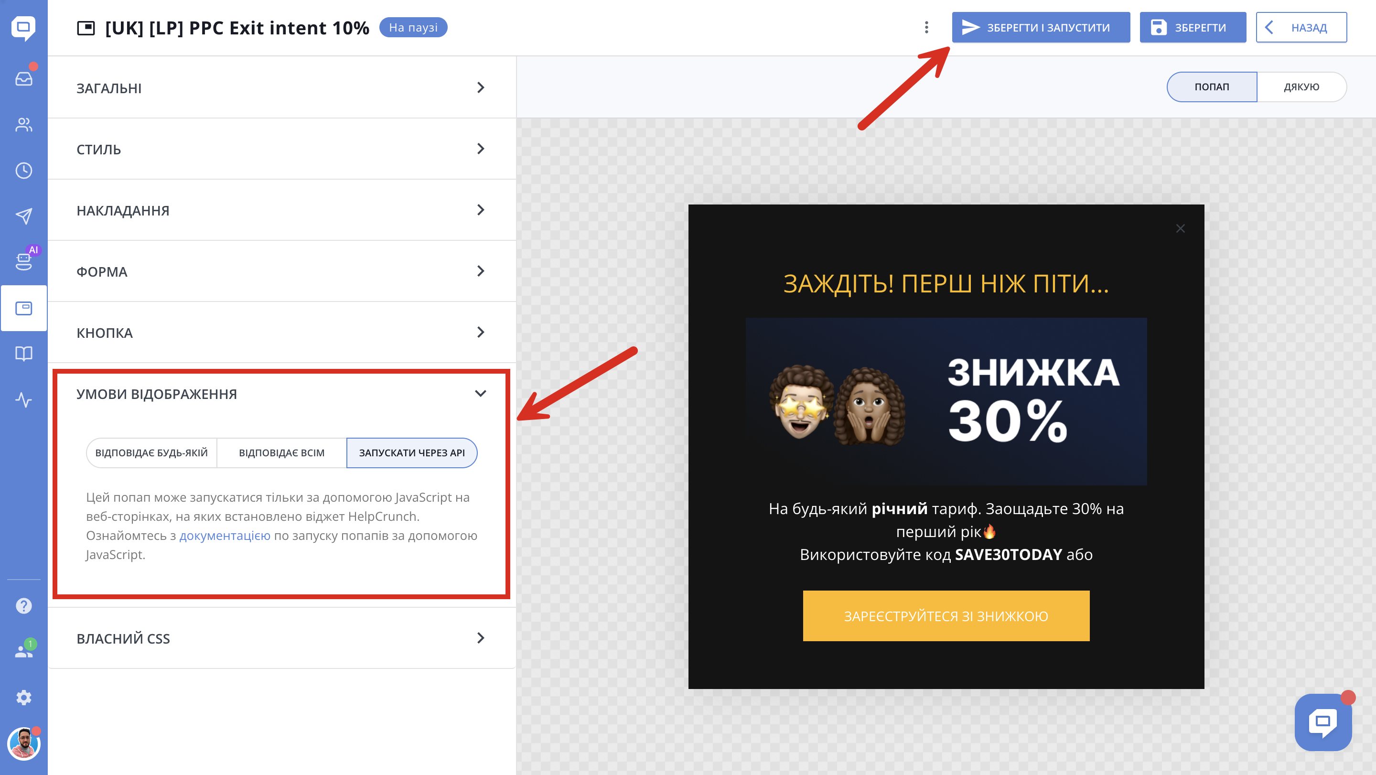This screenshot has width=1376, height=775.
Task: Open the knowledge base book icon
Action: 23,354
